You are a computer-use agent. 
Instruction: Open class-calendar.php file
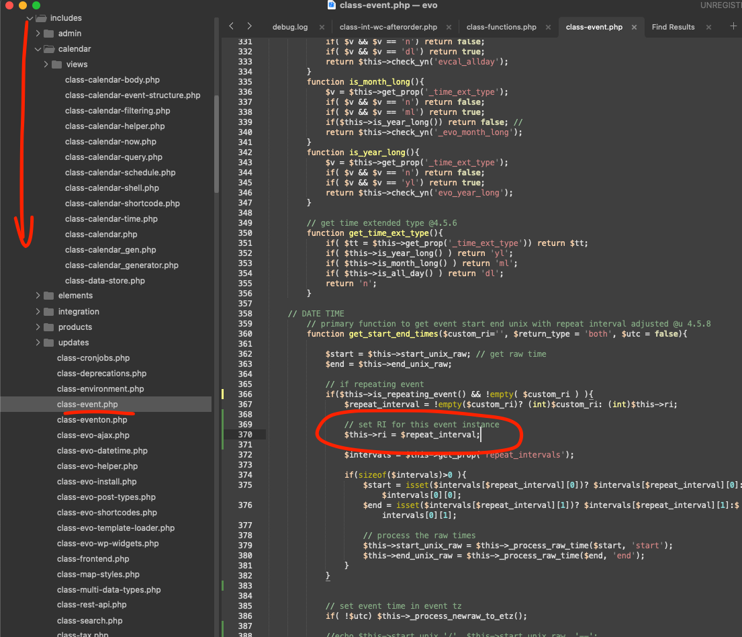[x=101, y=235]
